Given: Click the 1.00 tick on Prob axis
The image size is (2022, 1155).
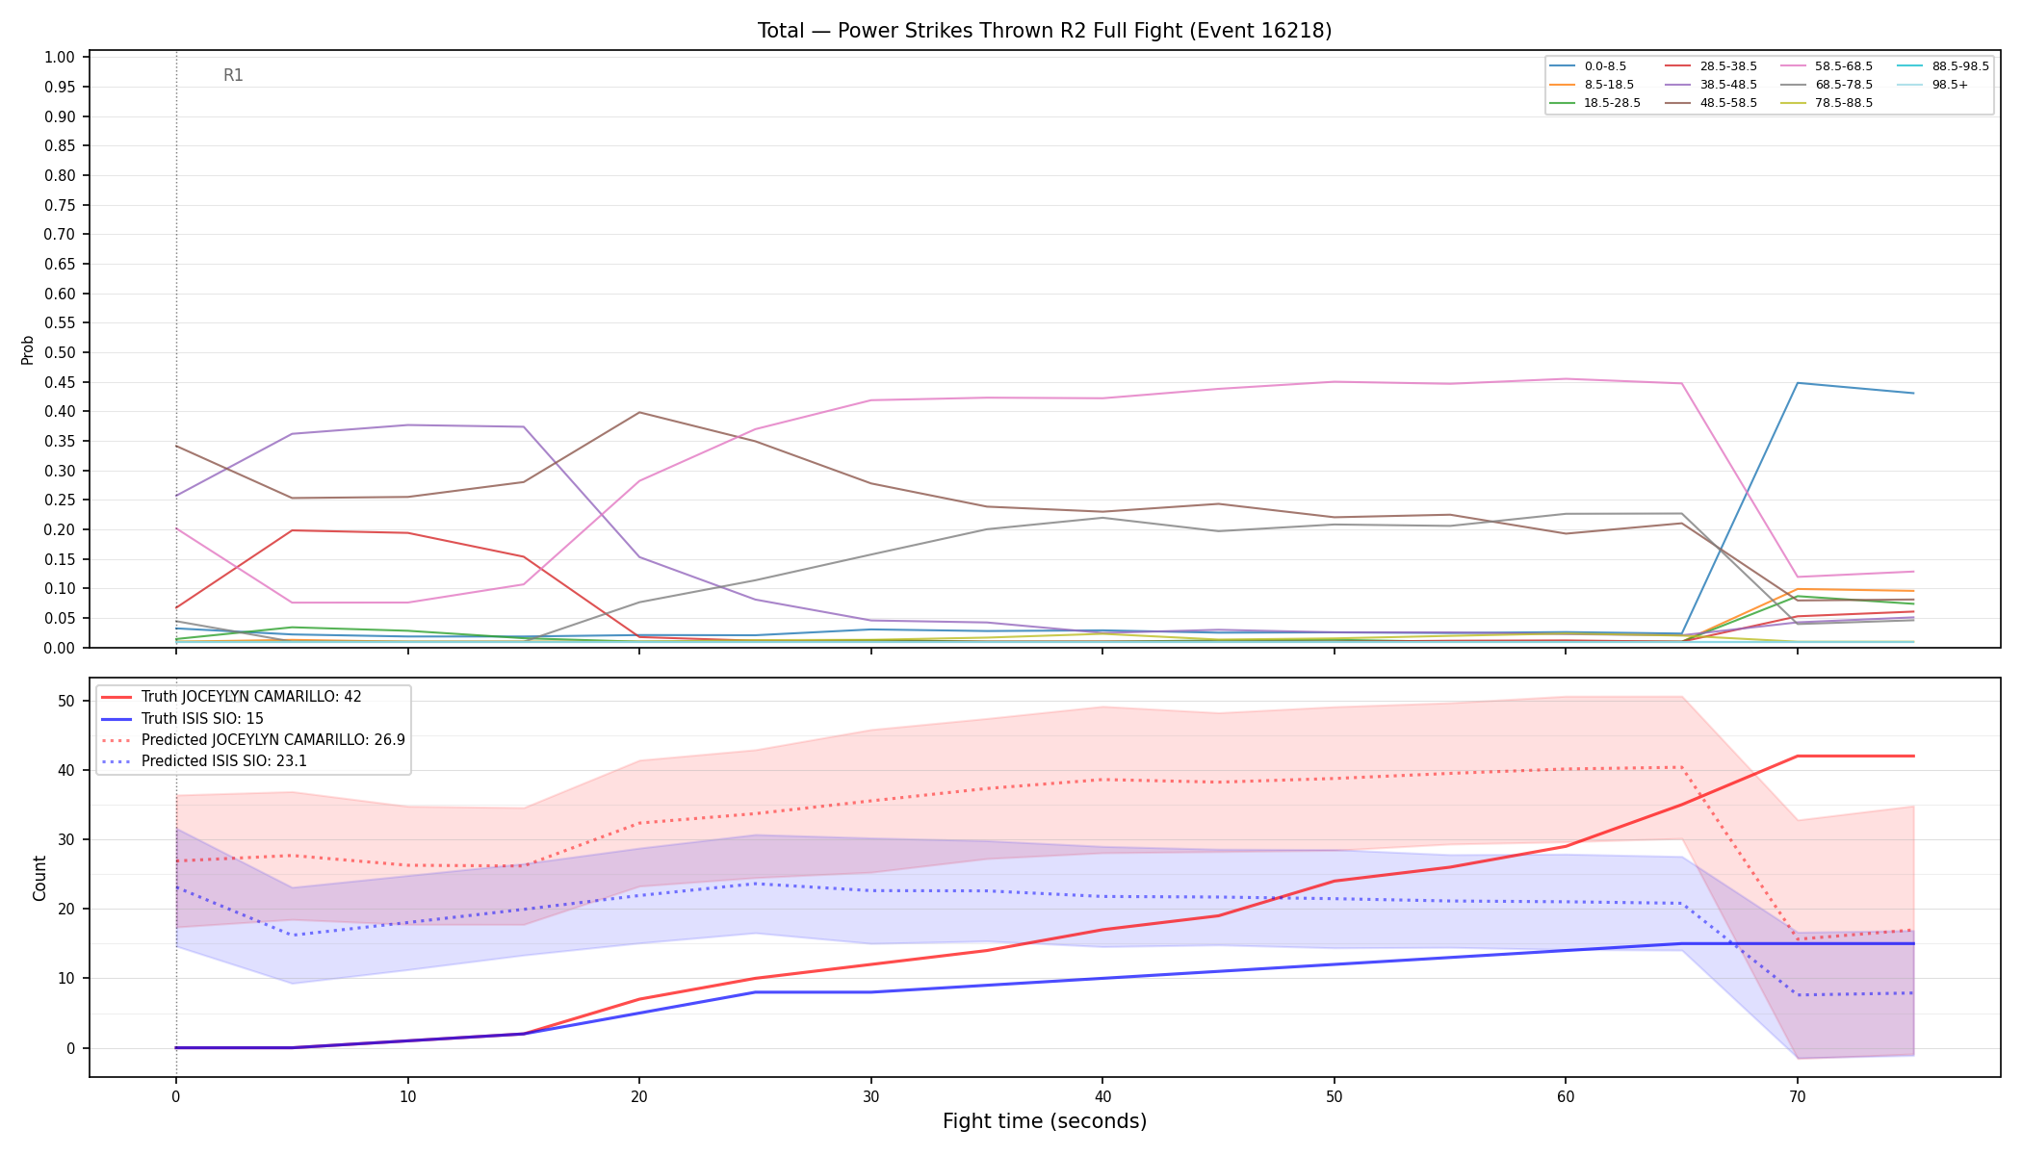Looking at the screenshot, I should tap(60, 58).
